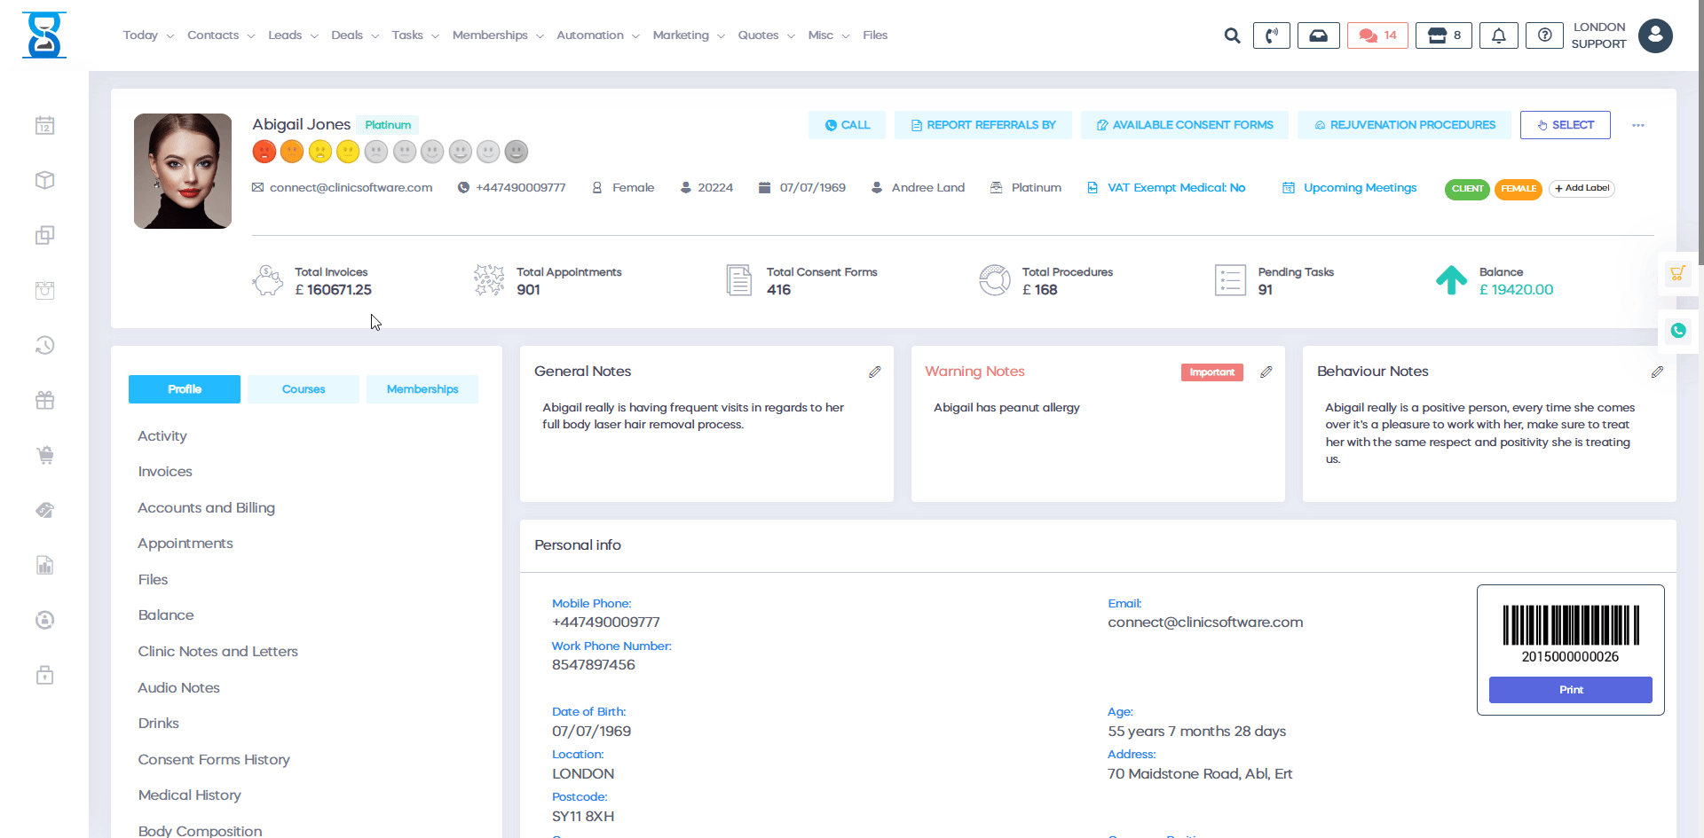Switch to the Courses tab

(x=303, y=388)
